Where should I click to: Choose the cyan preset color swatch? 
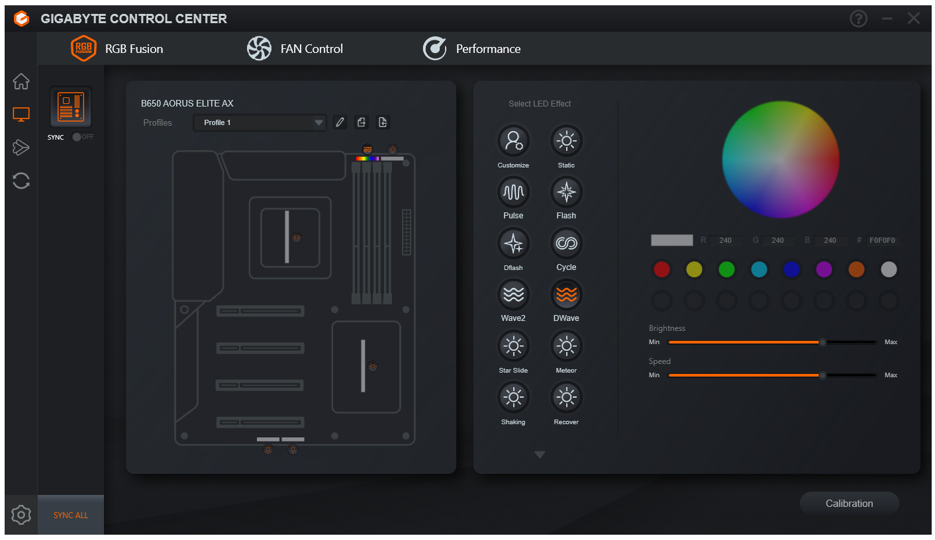pyautogui.click(x=759, y=269)
